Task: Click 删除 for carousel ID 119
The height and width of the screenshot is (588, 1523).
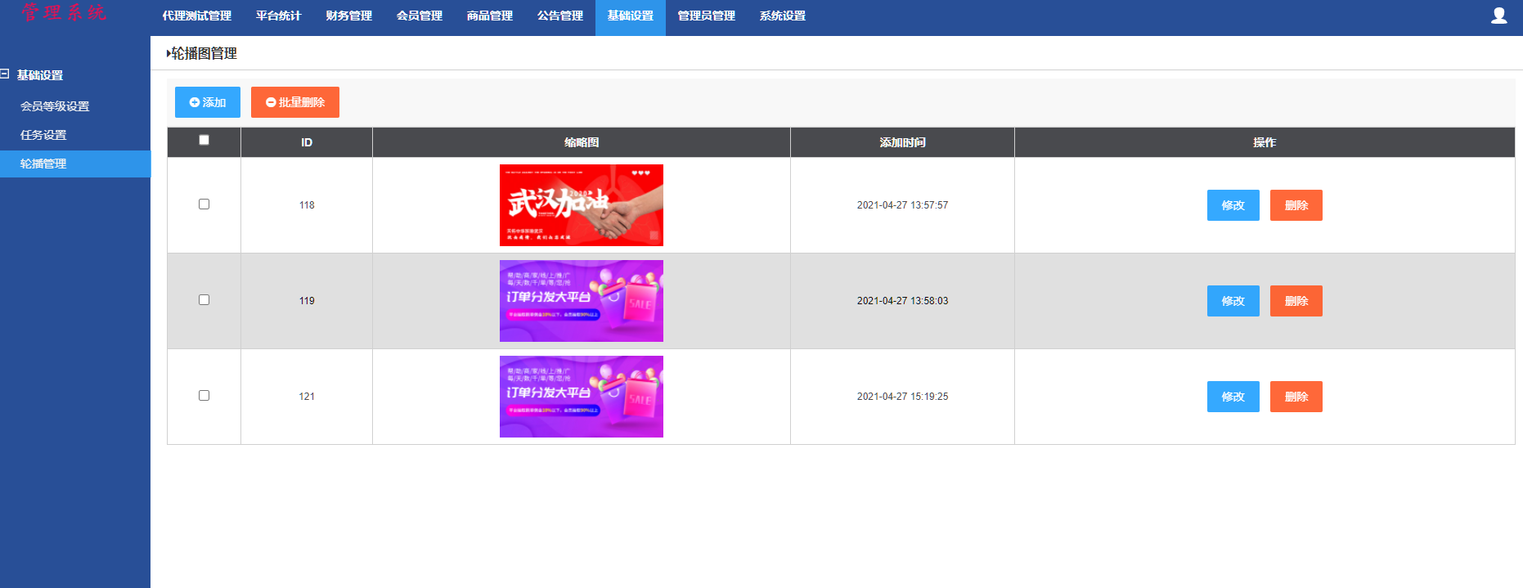Action: click(1296, 301)
